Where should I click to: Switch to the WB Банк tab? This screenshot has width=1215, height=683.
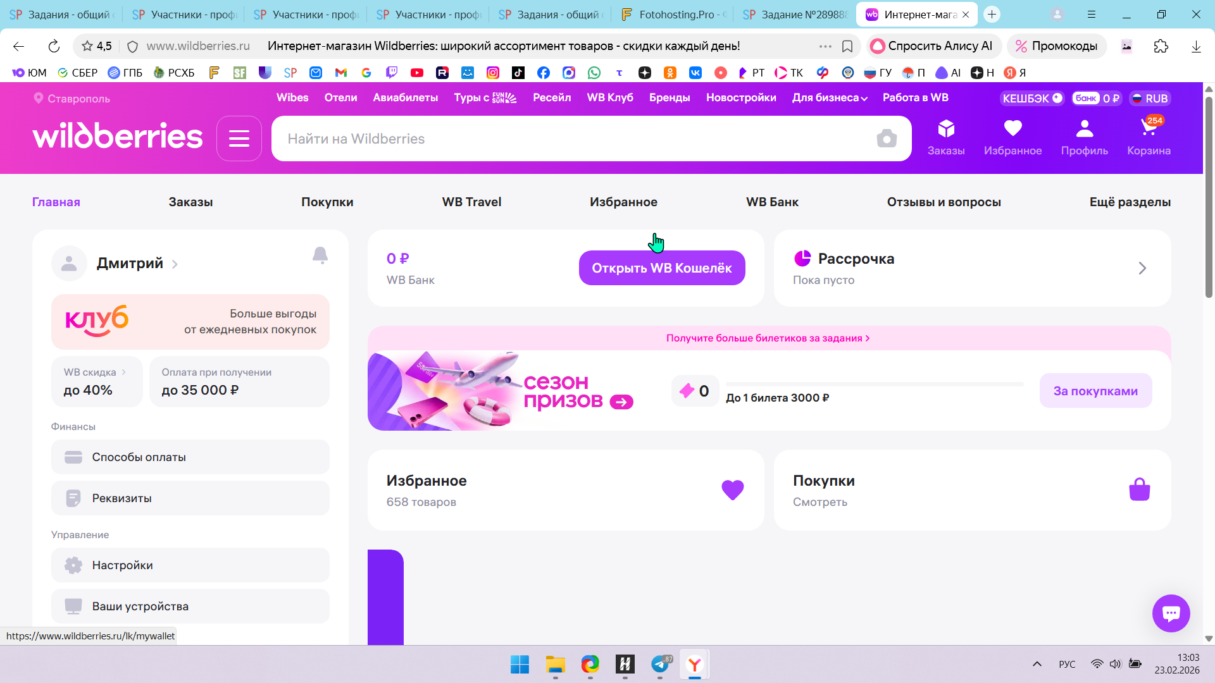tap(772, 202)
